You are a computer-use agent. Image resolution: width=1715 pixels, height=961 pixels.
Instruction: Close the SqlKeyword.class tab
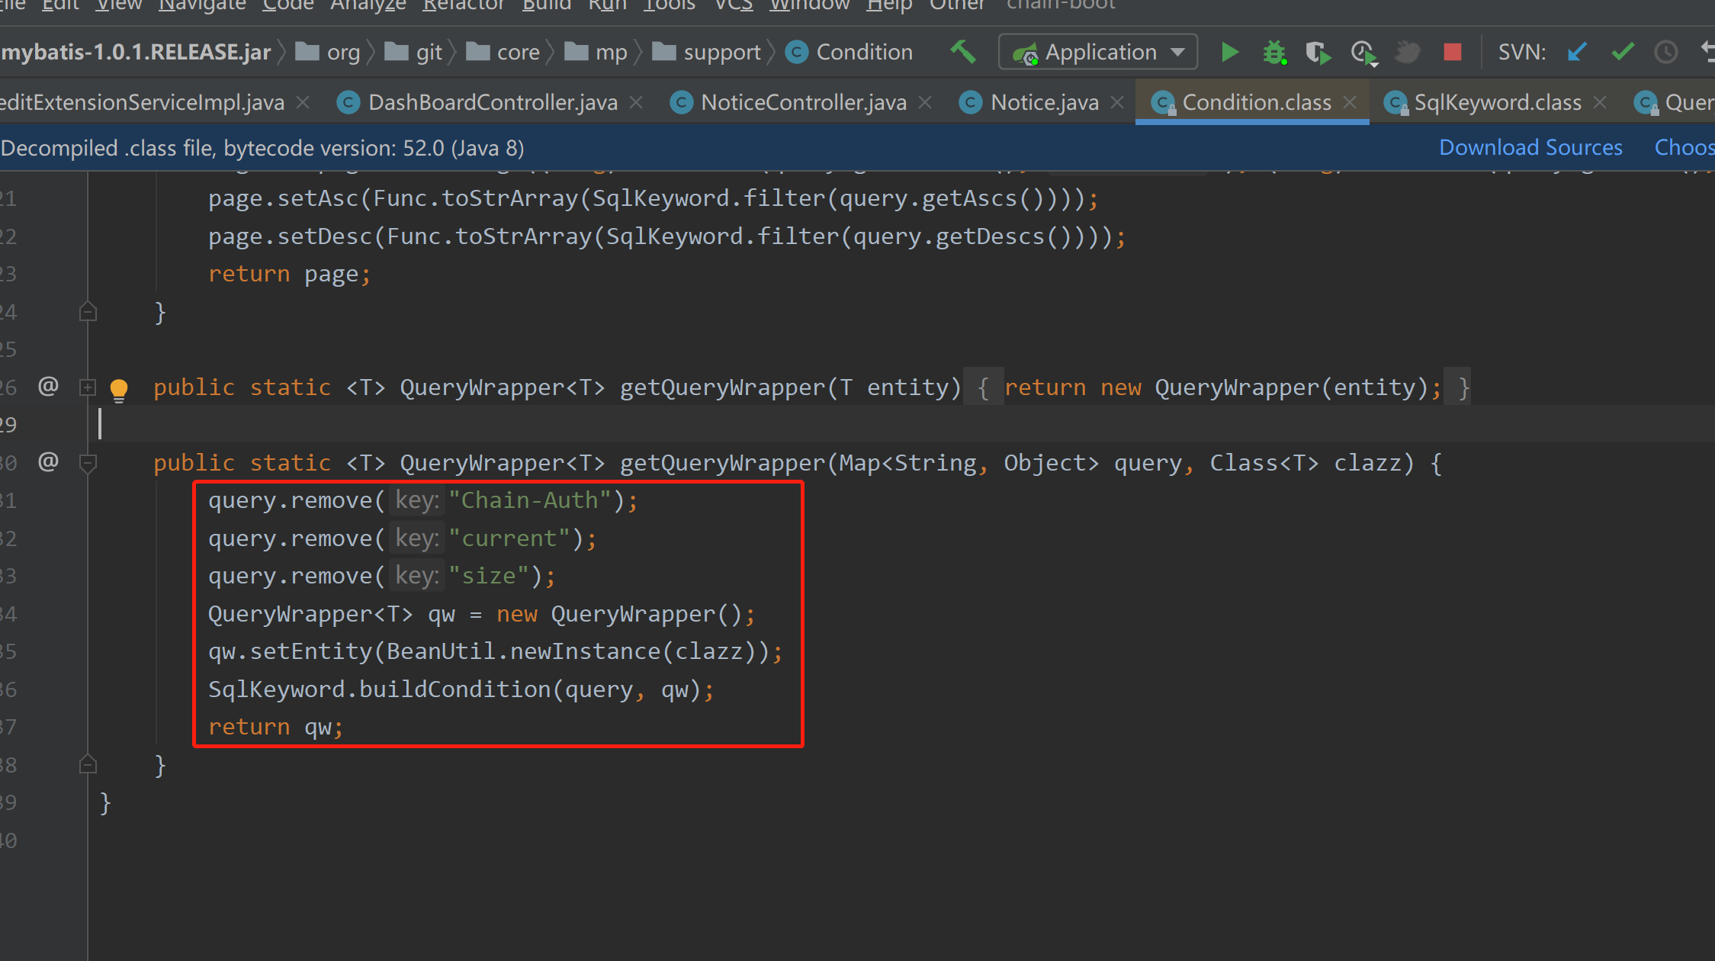(1600, 101)
